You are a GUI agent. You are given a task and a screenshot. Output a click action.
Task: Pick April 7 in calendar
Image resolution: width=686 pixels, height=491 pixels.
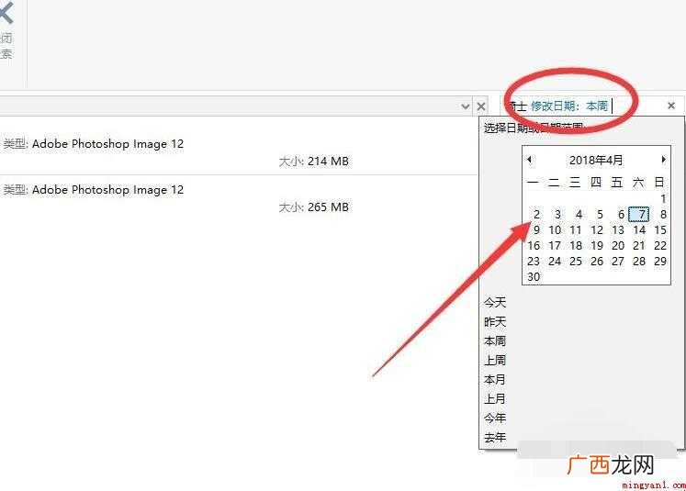pyautogui.click(x=639, y=214)
